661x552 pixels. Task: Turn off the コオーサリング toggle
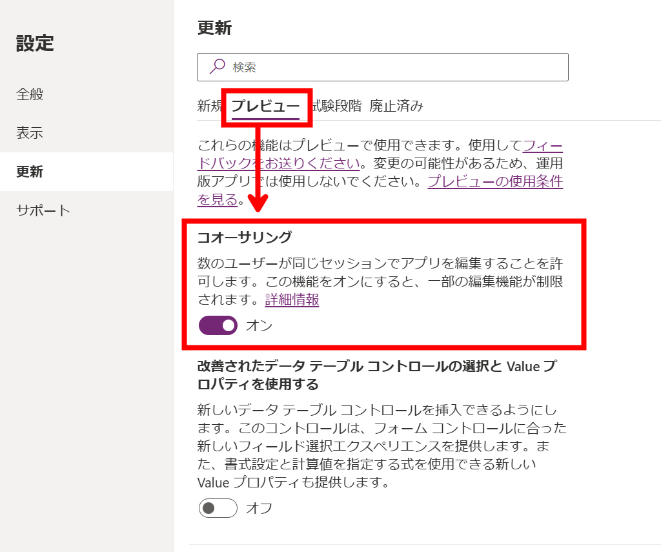218,325
